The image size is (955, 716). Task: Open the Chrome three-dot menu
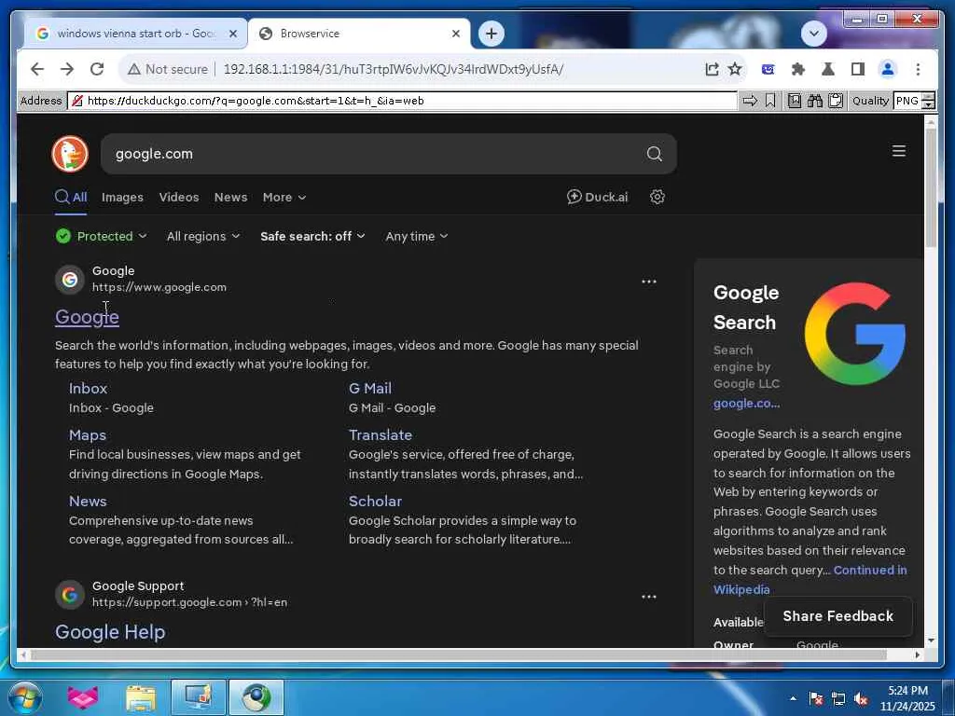[918, 69]
